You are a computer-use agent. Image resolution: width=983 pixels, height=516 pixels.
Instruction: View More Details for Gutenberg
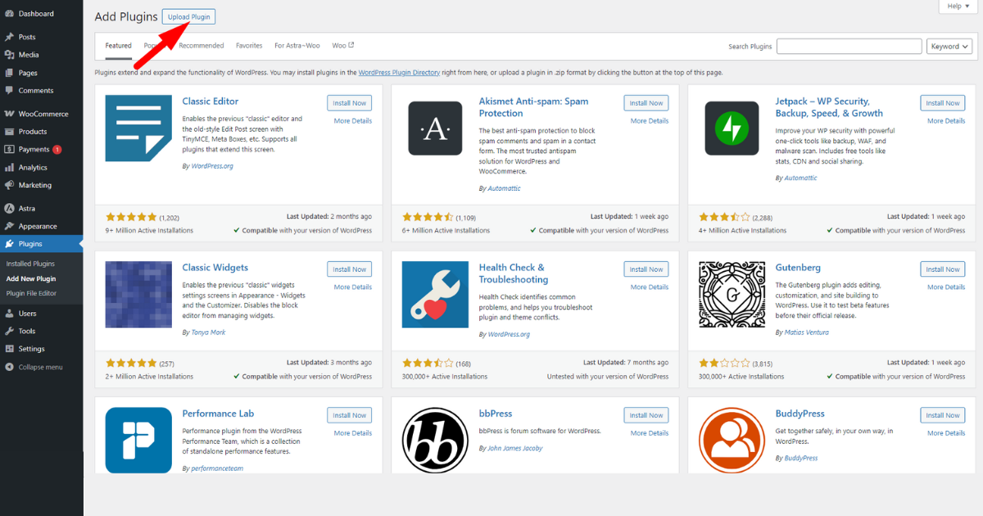click(x=946, y=287)
